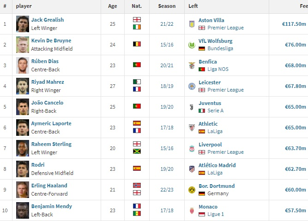Sort table by Age column header
The image size is (308, 221).
(x=113, y=6)
